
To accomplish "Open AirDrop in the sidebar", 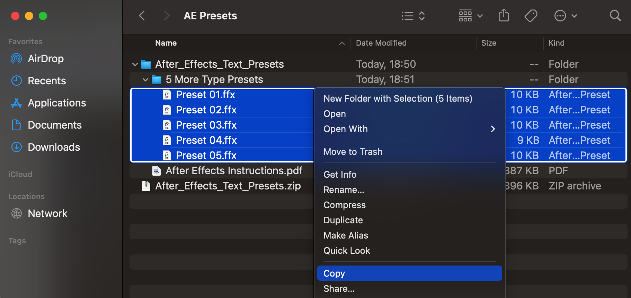I will pyautogui.click(x=45, y=59).
